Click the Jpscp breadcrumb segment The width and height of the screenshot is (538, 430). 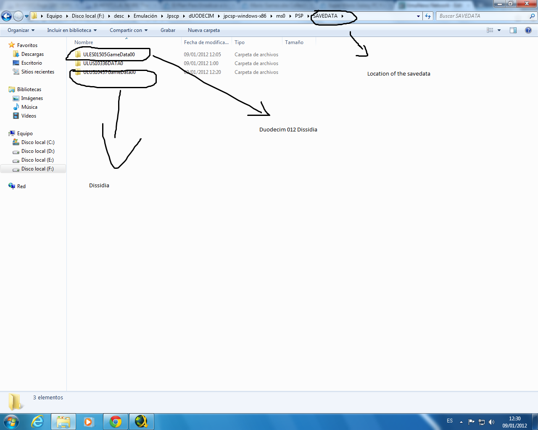click(x=173, y=16)
